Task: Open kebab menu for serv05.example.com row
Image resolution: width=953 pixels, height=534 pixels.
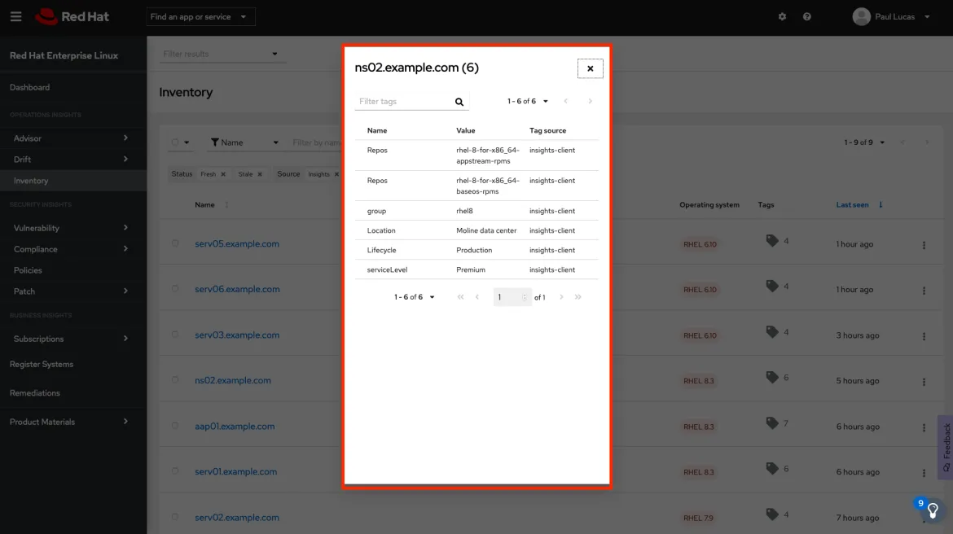Action: click(x=924, y=244)
